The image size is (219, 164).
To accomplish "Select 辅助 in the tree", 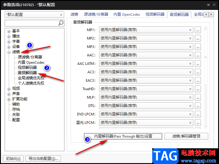I will point(16,104).
